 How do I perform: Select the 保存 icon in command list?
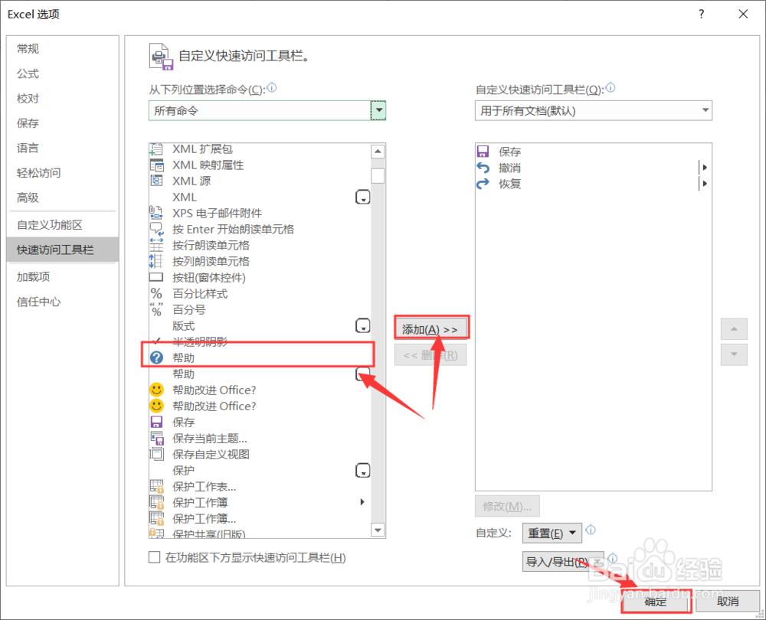coord(156,422)
